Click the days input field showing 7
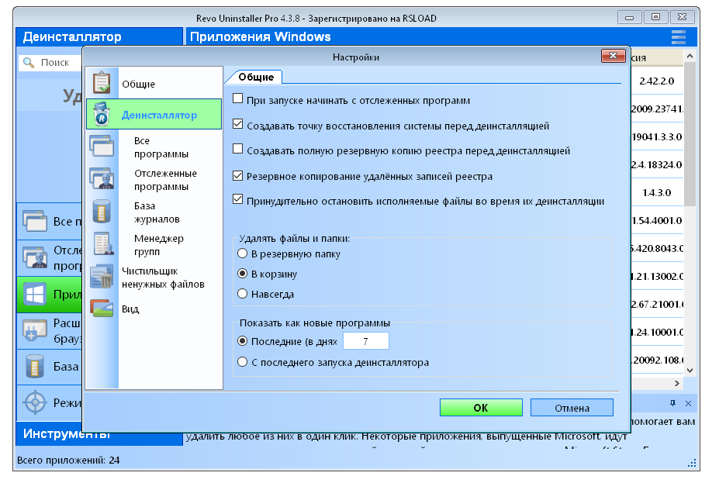Image resolution: width=719 pixels, height=483 pixels. (366, 341)
